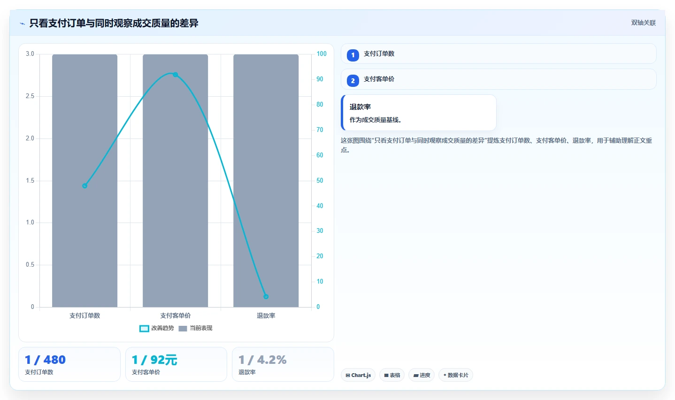The height and width of the screenshot is (400, 675).
Task: Select list item 2 支付客单价
Action: pyautogui.click(x=499, y=79)
